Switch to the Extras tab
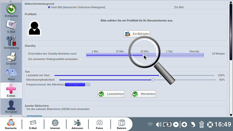Viewport: 233px width, 131px height. (x=11, y=90)
